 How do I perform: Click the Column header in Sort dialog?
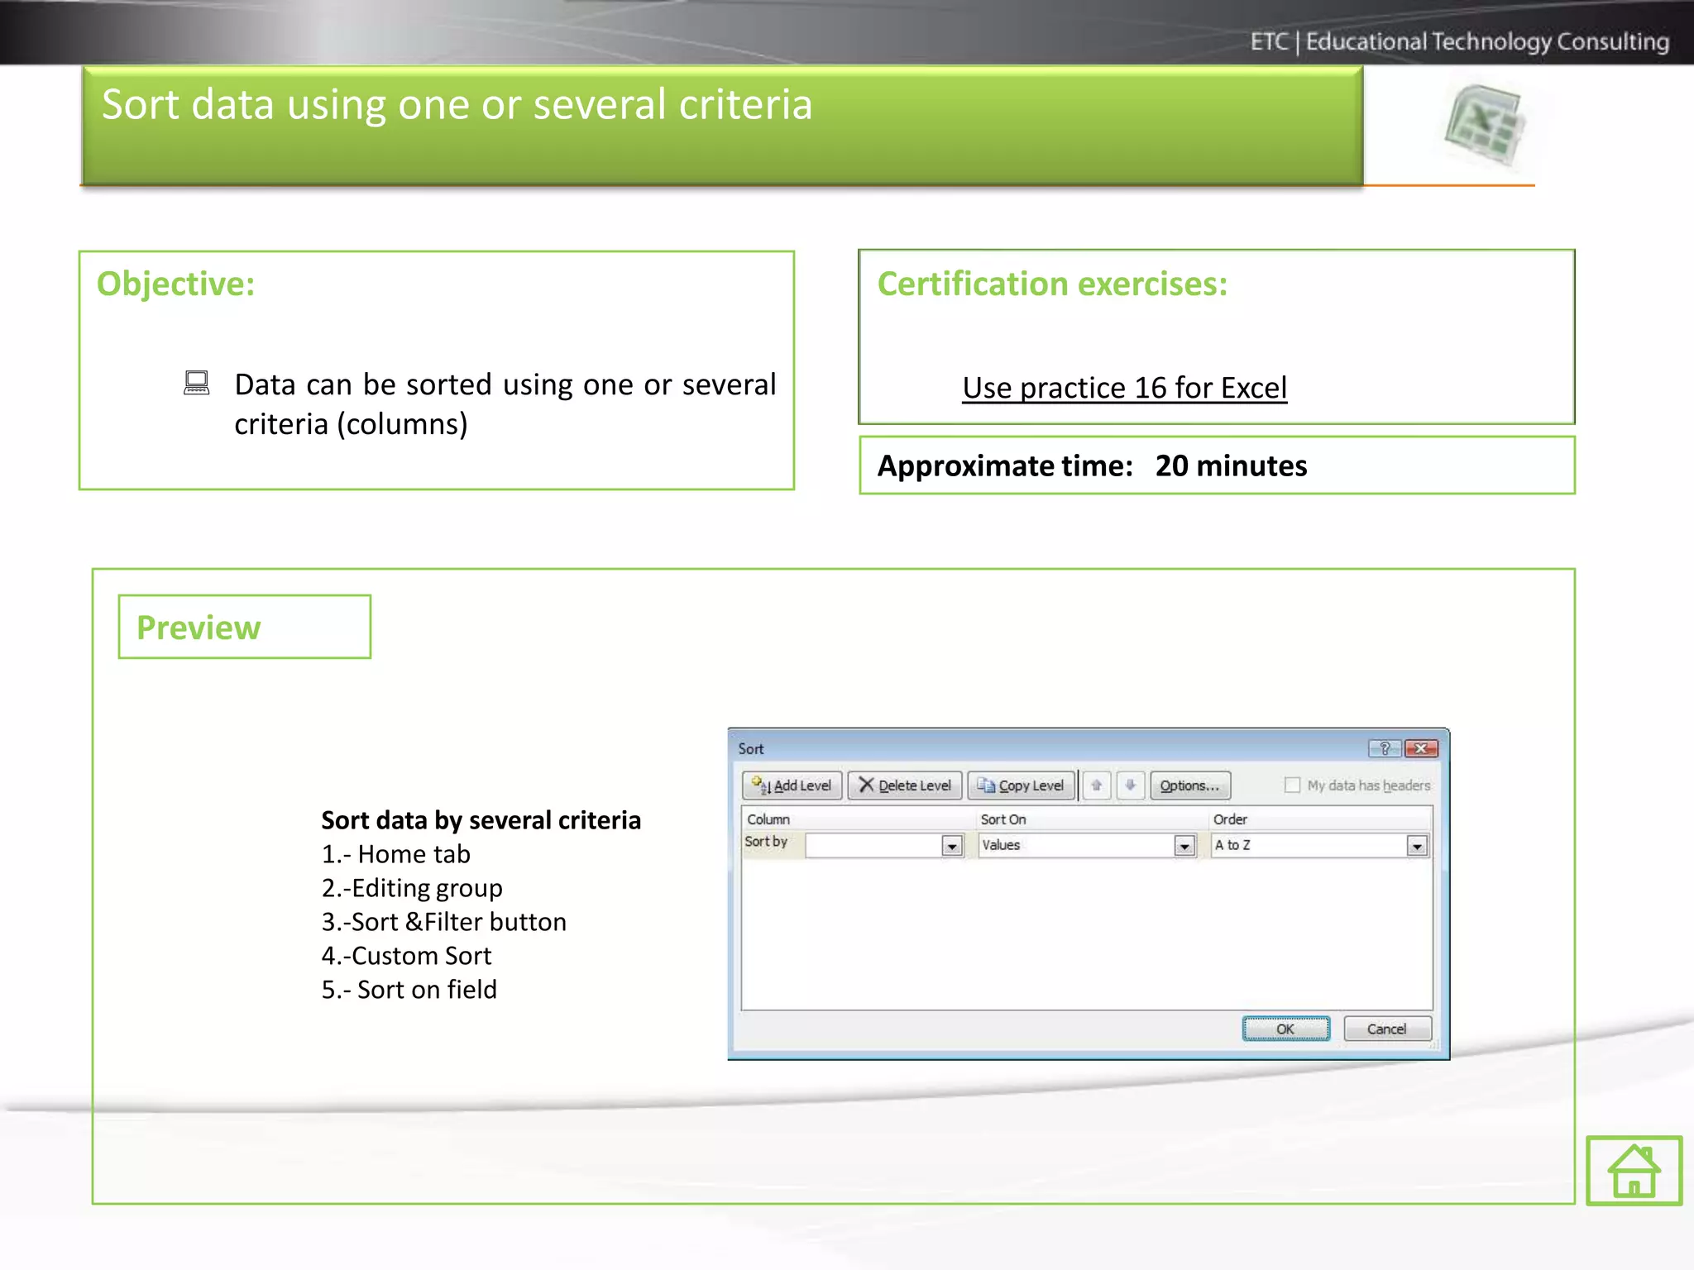pyautogui.click(x=768, y=819)
